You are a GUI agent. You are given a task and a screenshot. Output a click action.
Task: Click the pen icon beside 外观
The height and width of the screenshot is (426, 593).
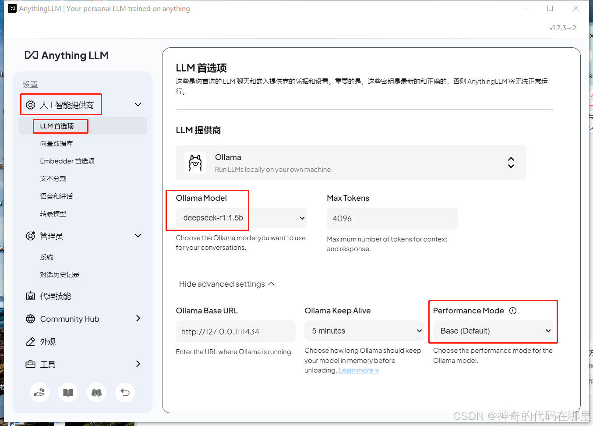point(30,342)
